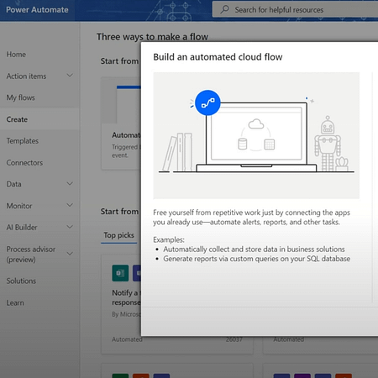This screenshot has height=378, width=378.
Task: Click AI Builder label
Action: (22, 228)
